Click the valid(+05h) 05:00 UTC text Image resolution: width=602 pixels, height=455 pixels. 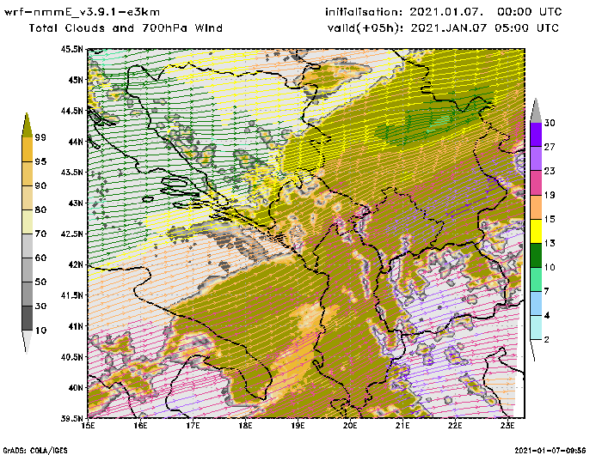point(444,28)
